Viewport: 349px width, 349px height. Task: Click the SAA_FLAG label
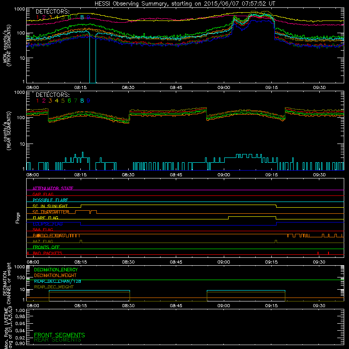(43, 229)
